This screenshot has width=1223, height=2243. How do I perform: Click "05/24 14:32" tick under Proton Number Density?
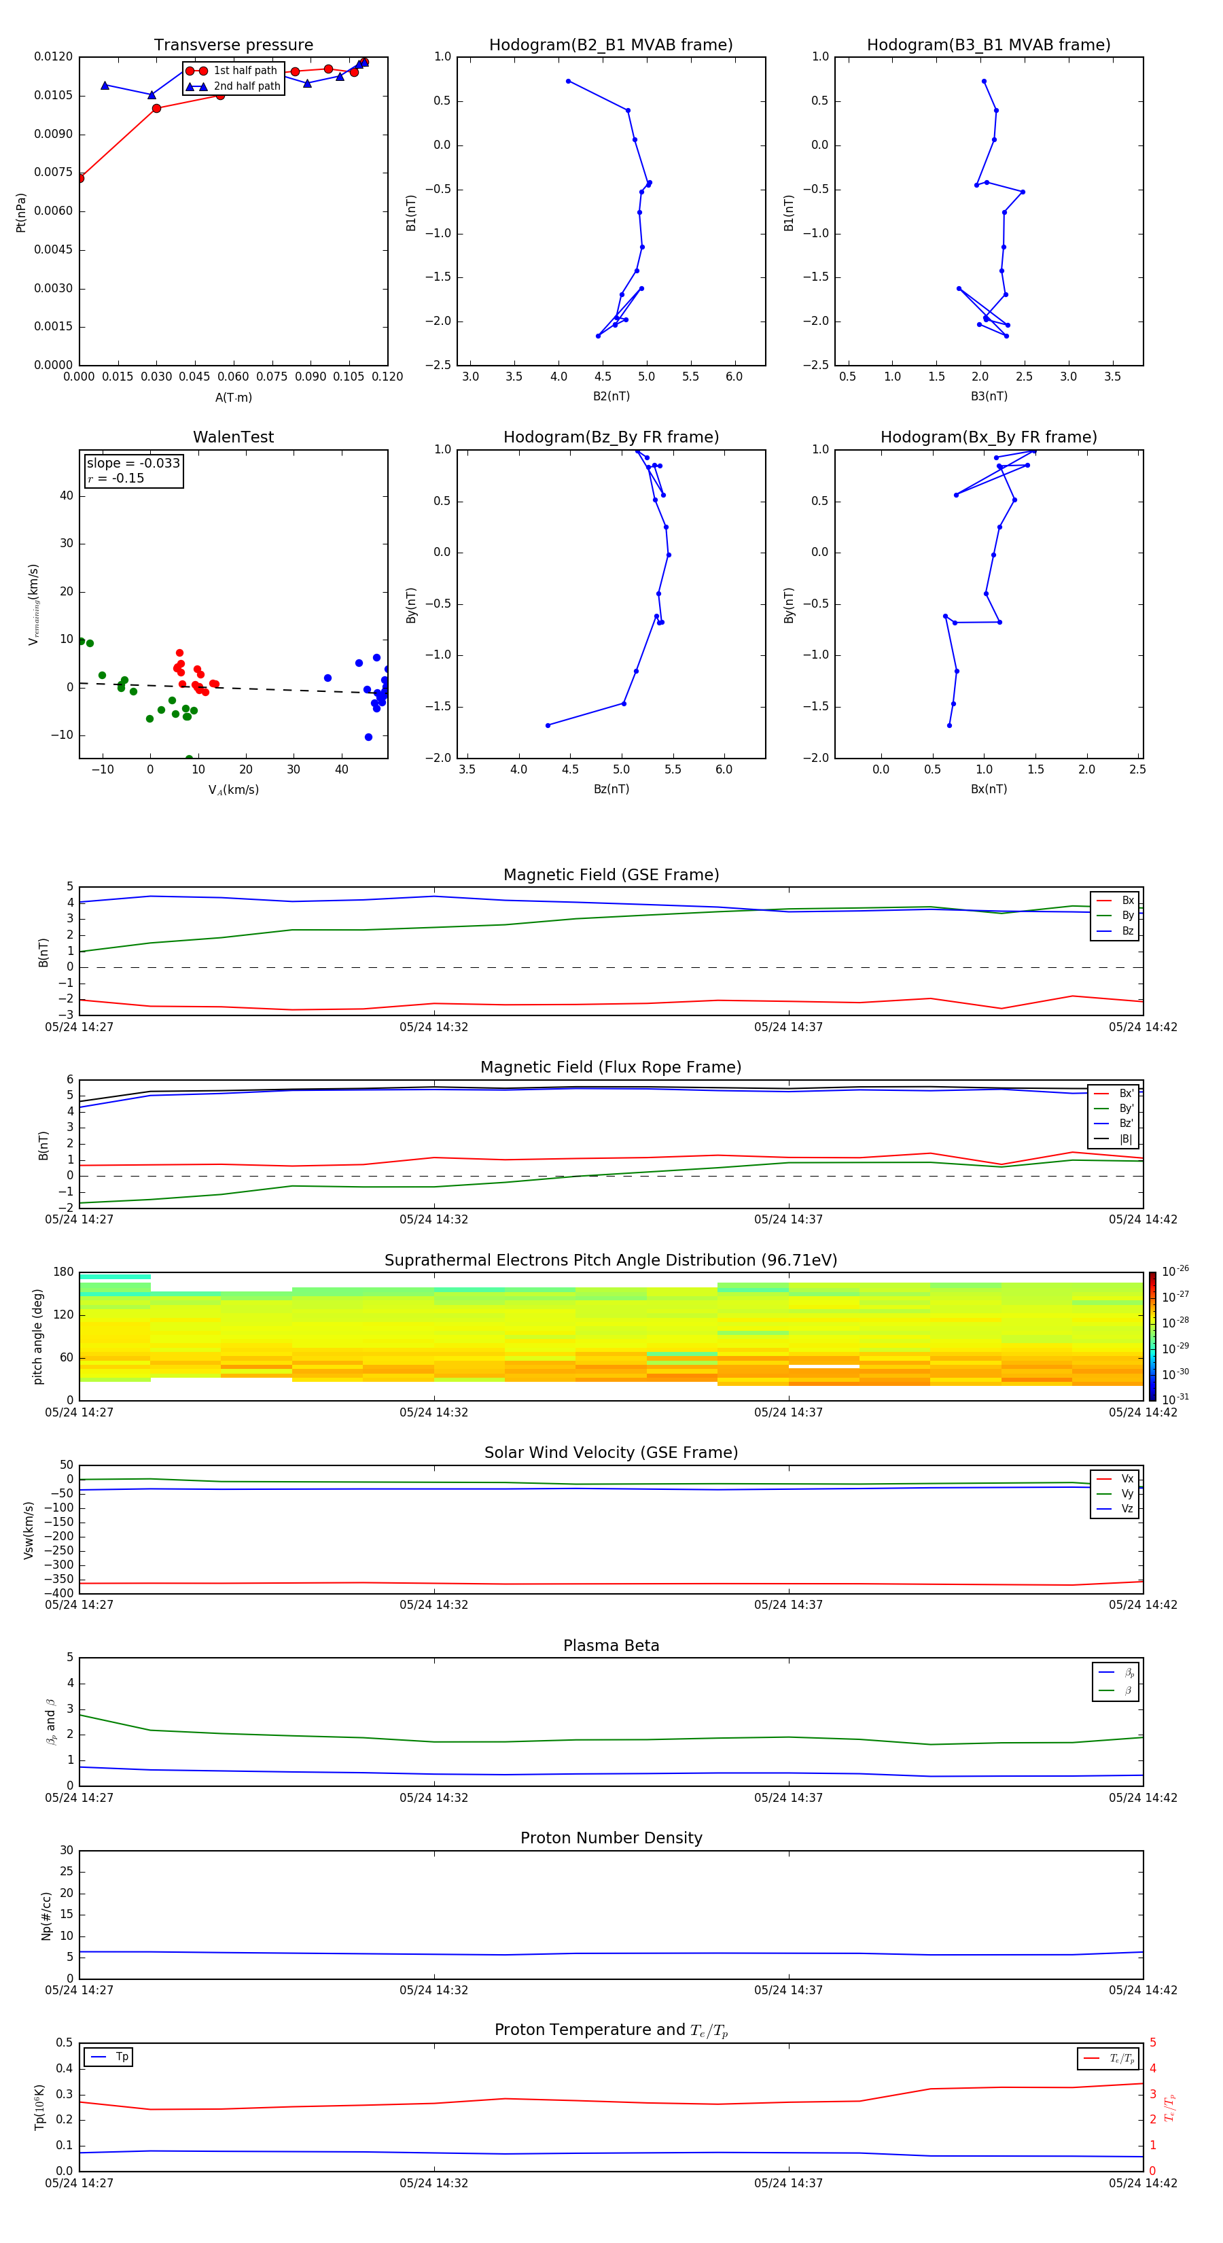433,1989
